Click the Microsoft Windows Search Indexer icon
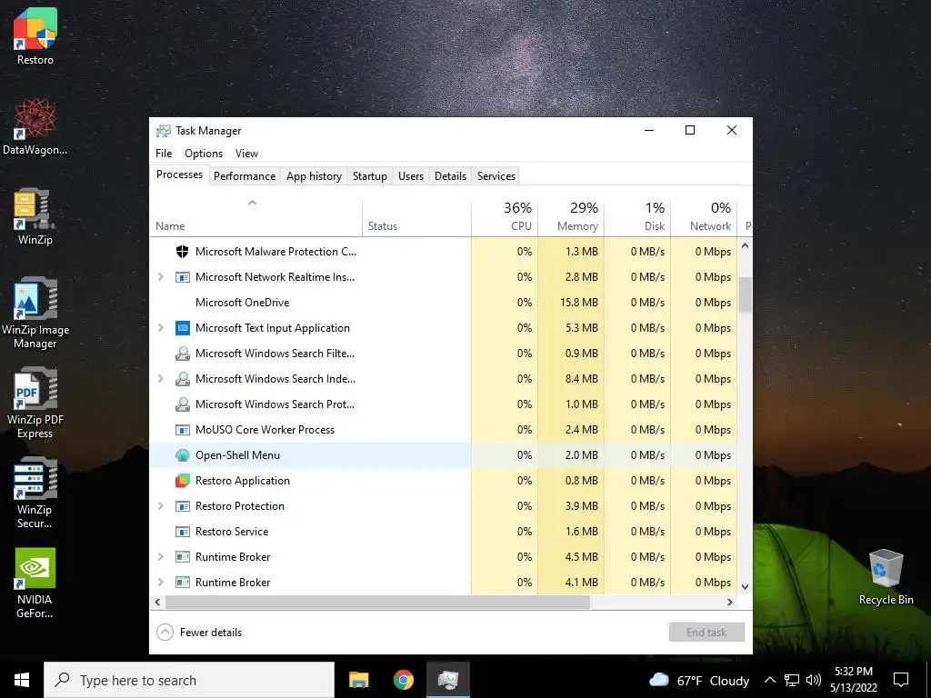 [182, 379]
